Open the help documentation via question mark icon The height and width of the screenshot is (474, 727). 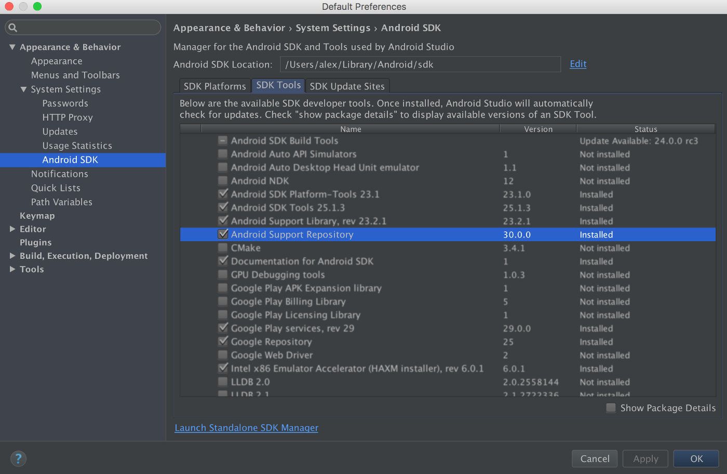point(18,459)
